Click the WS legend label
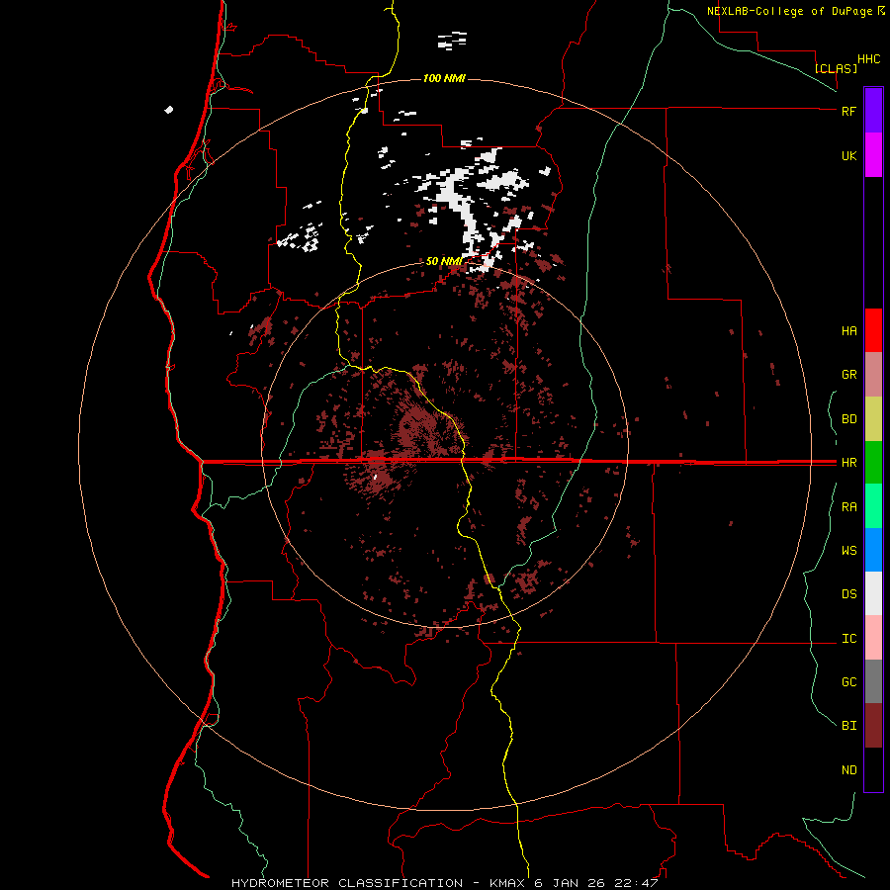The image size is (890, 890). click(x=848, y=551)
